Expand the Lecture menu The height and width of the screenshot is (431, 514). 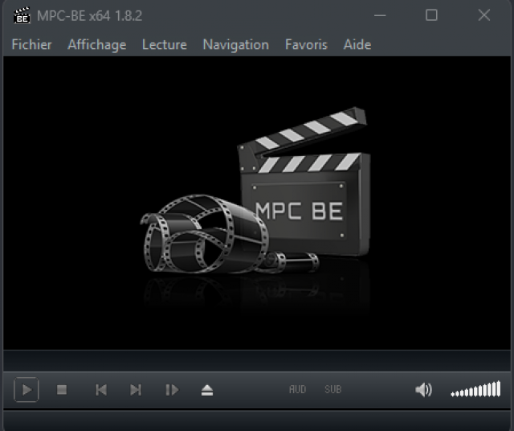(164, 45)
